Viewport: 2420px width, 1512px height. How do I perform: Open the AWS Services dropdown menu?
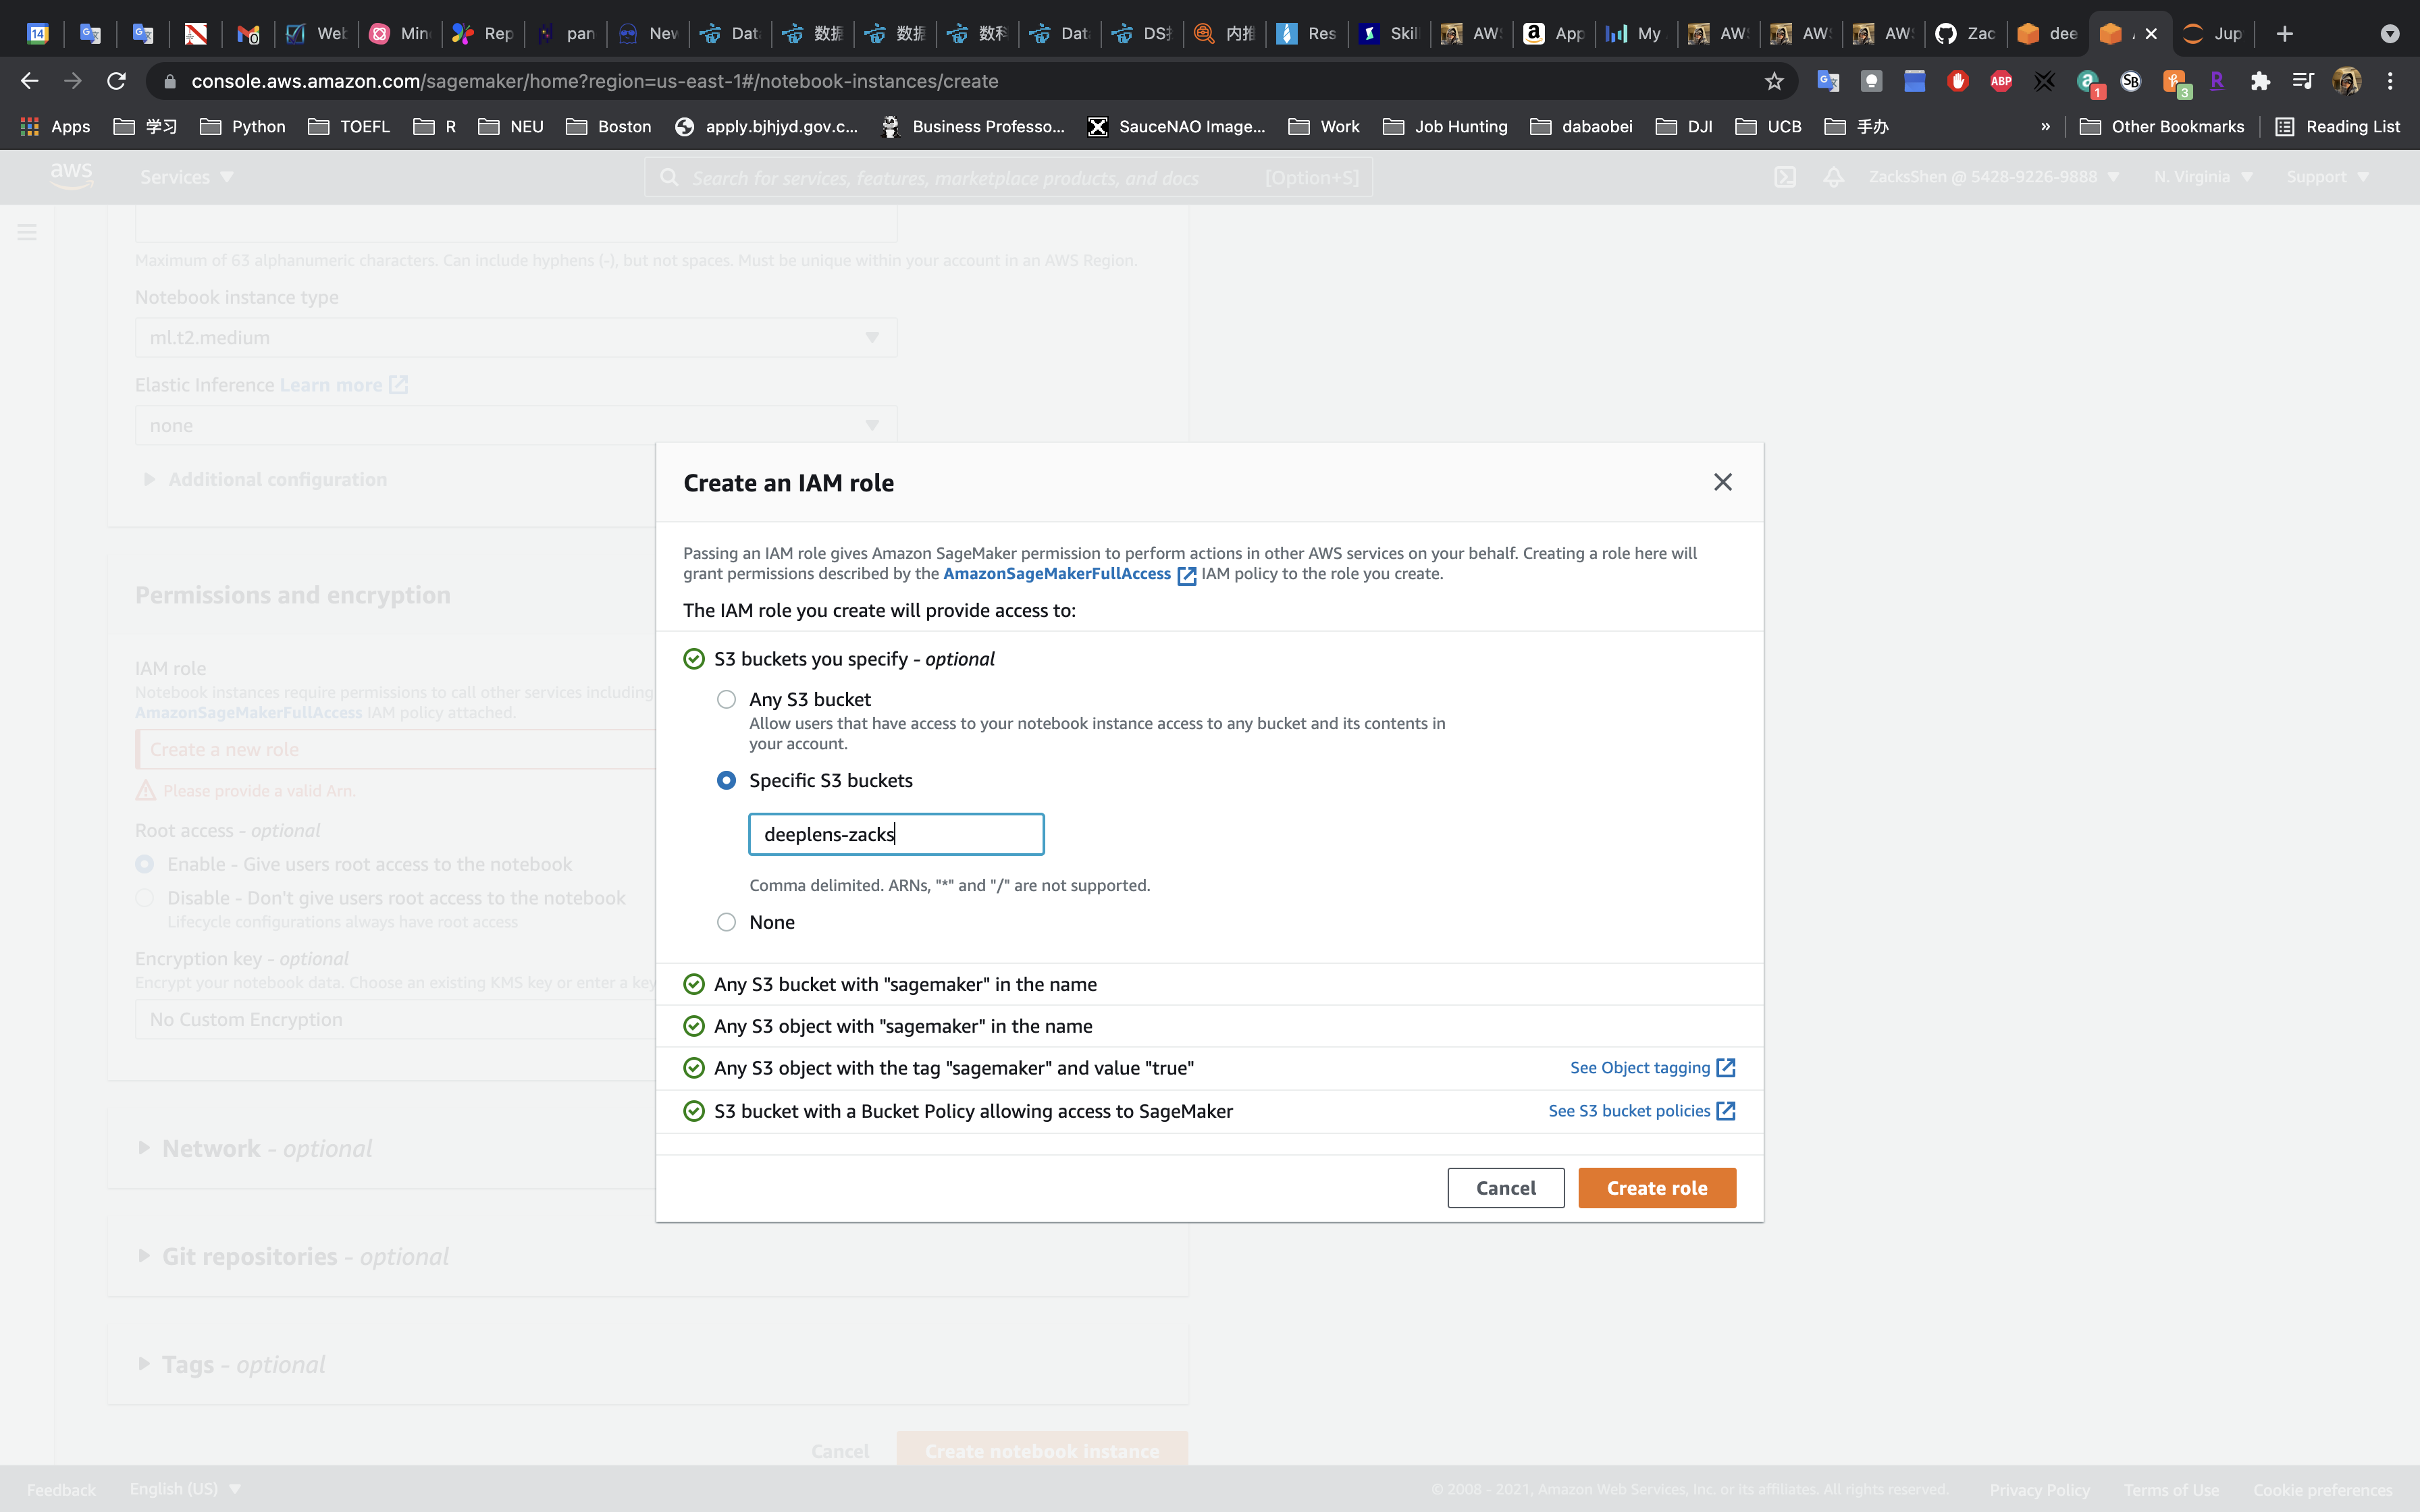186,177
